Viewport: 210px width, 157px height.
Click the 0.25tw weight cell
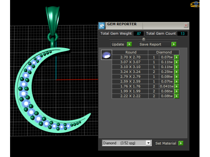click(167, 72)
